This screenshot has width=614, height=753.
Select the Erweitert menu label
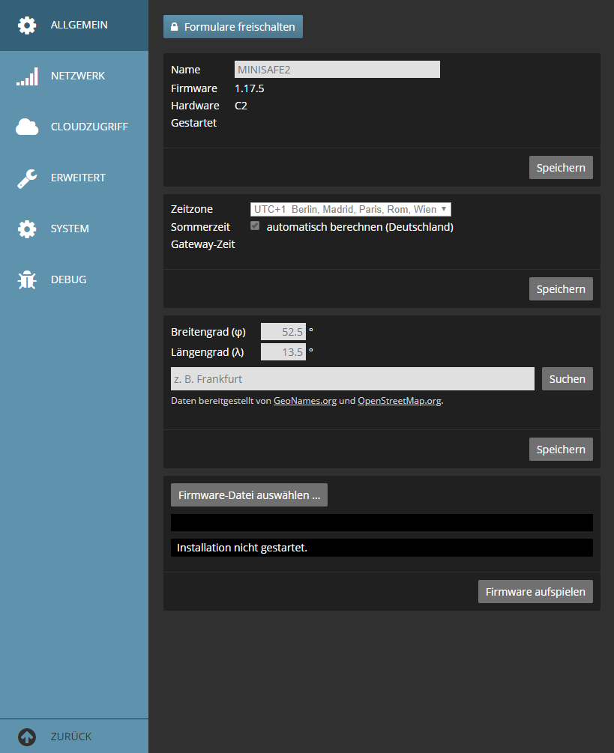point(78,178)
